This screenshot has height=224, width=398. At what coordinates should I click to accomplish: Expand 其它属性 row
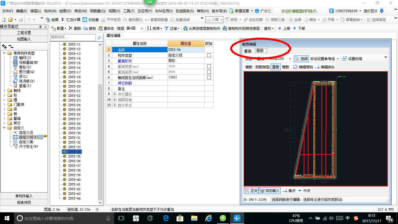tap(115, 94)
